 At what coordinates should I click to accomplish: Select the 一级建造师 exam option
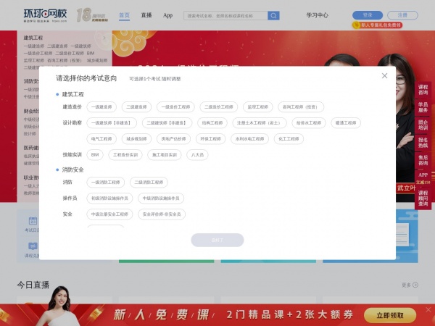(x=101, y=106)
